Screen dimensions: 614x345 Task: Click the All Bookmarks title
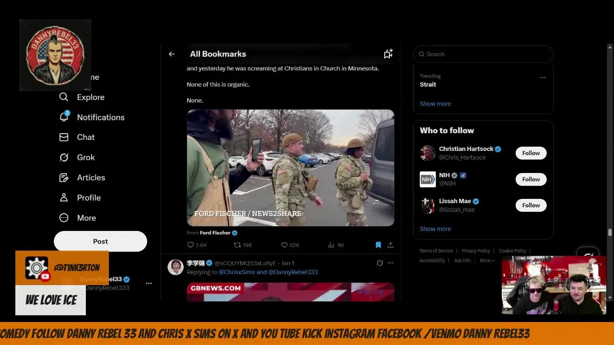218,54
